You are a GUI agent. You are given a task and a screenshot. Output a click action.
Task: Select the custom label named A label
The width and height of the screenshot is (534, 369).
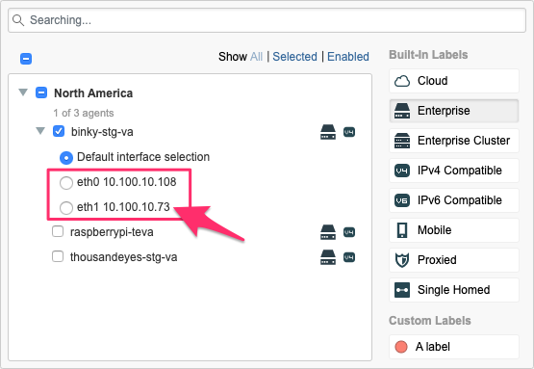pos(454,347)
